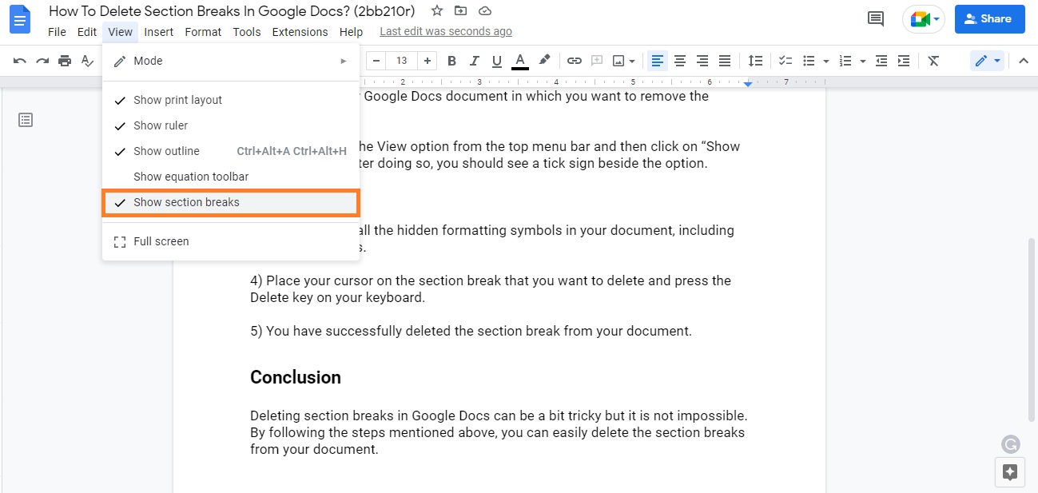Disable Show ruler in the View menu
Screen dimensions: 1038x493
coord(161,125)
